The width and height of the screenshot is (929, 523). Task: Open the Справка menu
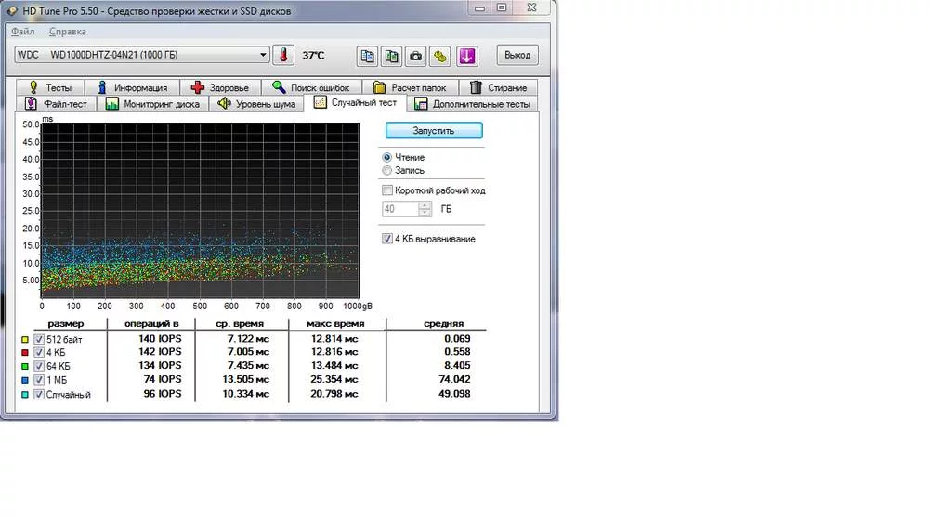67,32
